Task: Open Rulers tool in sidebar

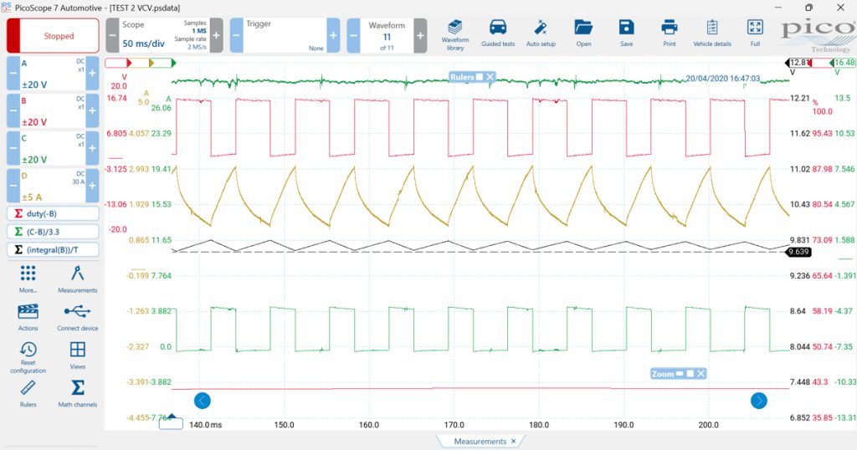Action: point(28,394)
